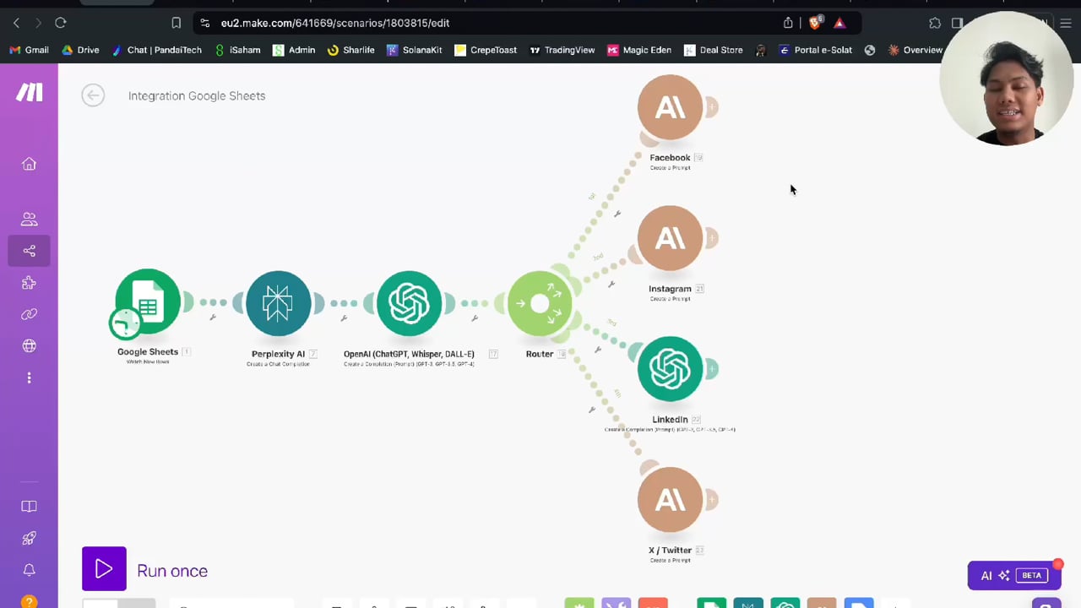Open the Google Sheets trigger module

pos(148,301)
